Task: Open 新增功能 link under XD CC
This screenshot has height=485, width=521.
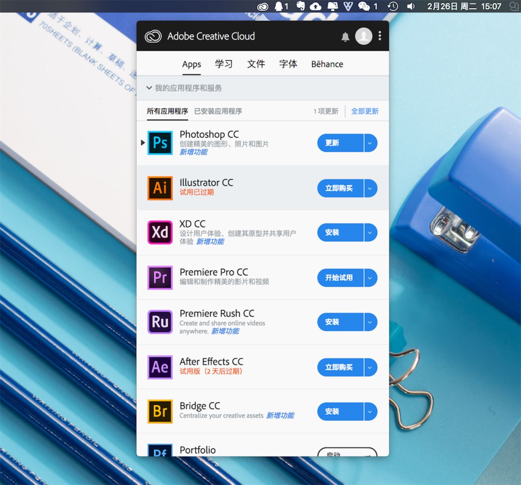Action: 211,242
